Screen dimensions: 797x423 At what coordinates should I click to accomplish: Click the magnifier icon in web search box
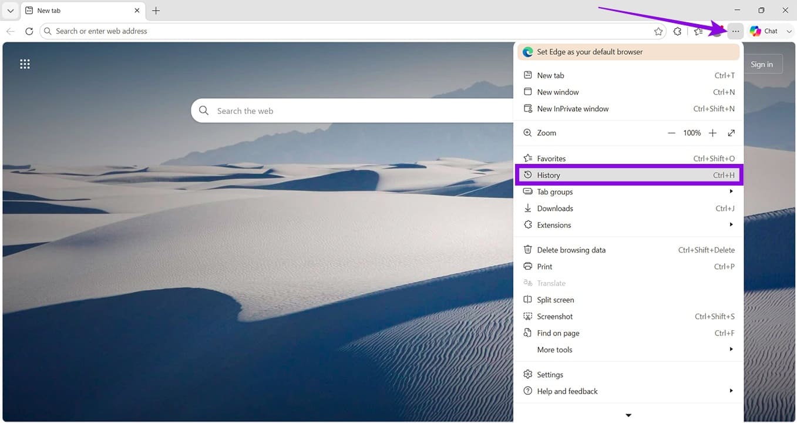pyautogui.click(x=204, y=110)
